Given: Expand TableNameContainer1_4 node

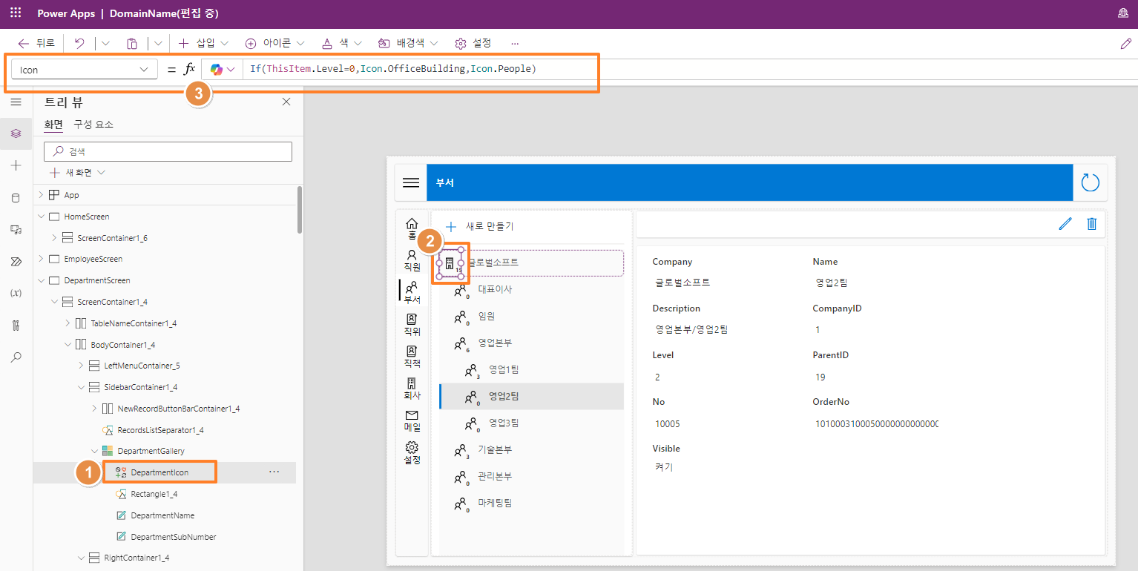Looking at the screenshot, I should point(68,323).
